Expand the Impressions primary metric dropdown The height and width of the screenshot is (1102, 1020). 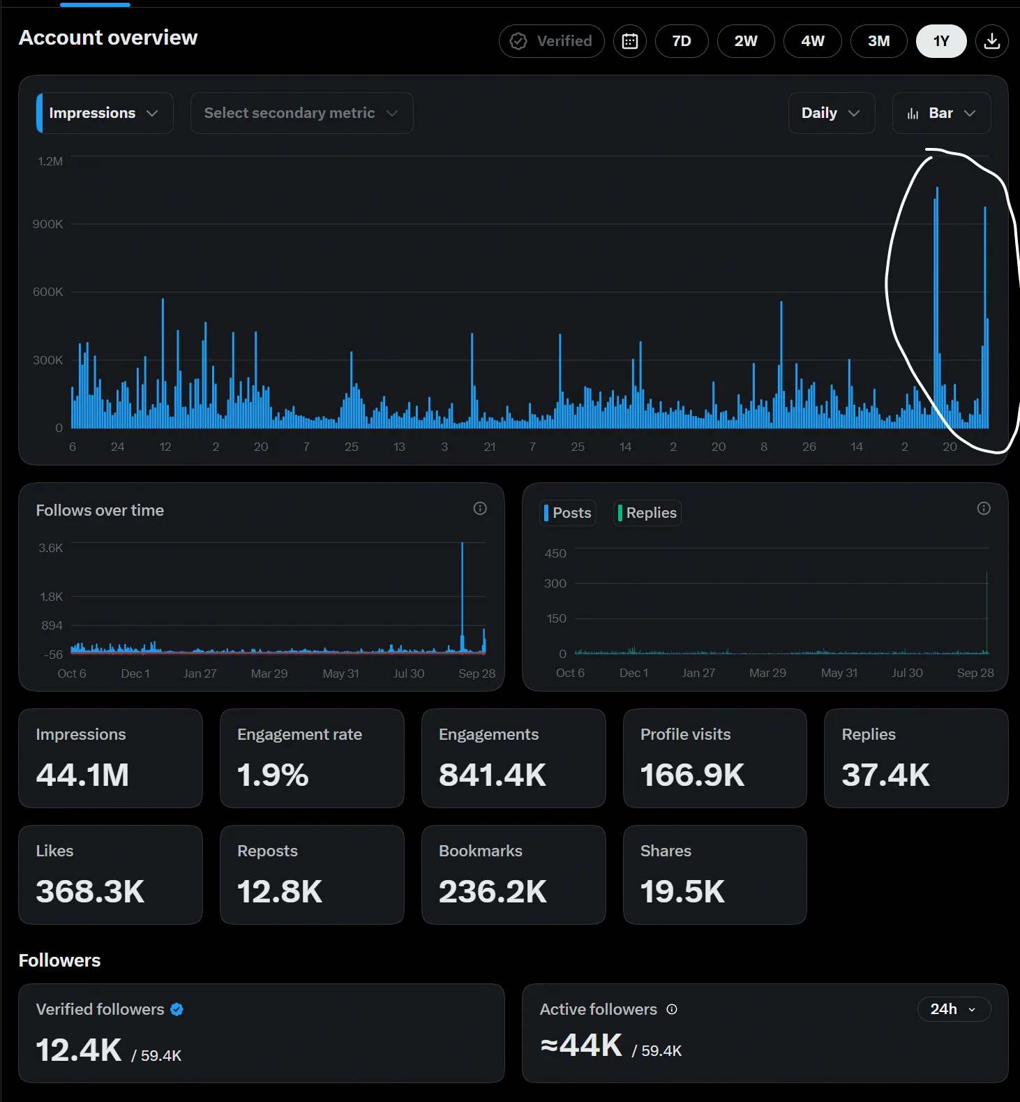[x=105, y=113]
